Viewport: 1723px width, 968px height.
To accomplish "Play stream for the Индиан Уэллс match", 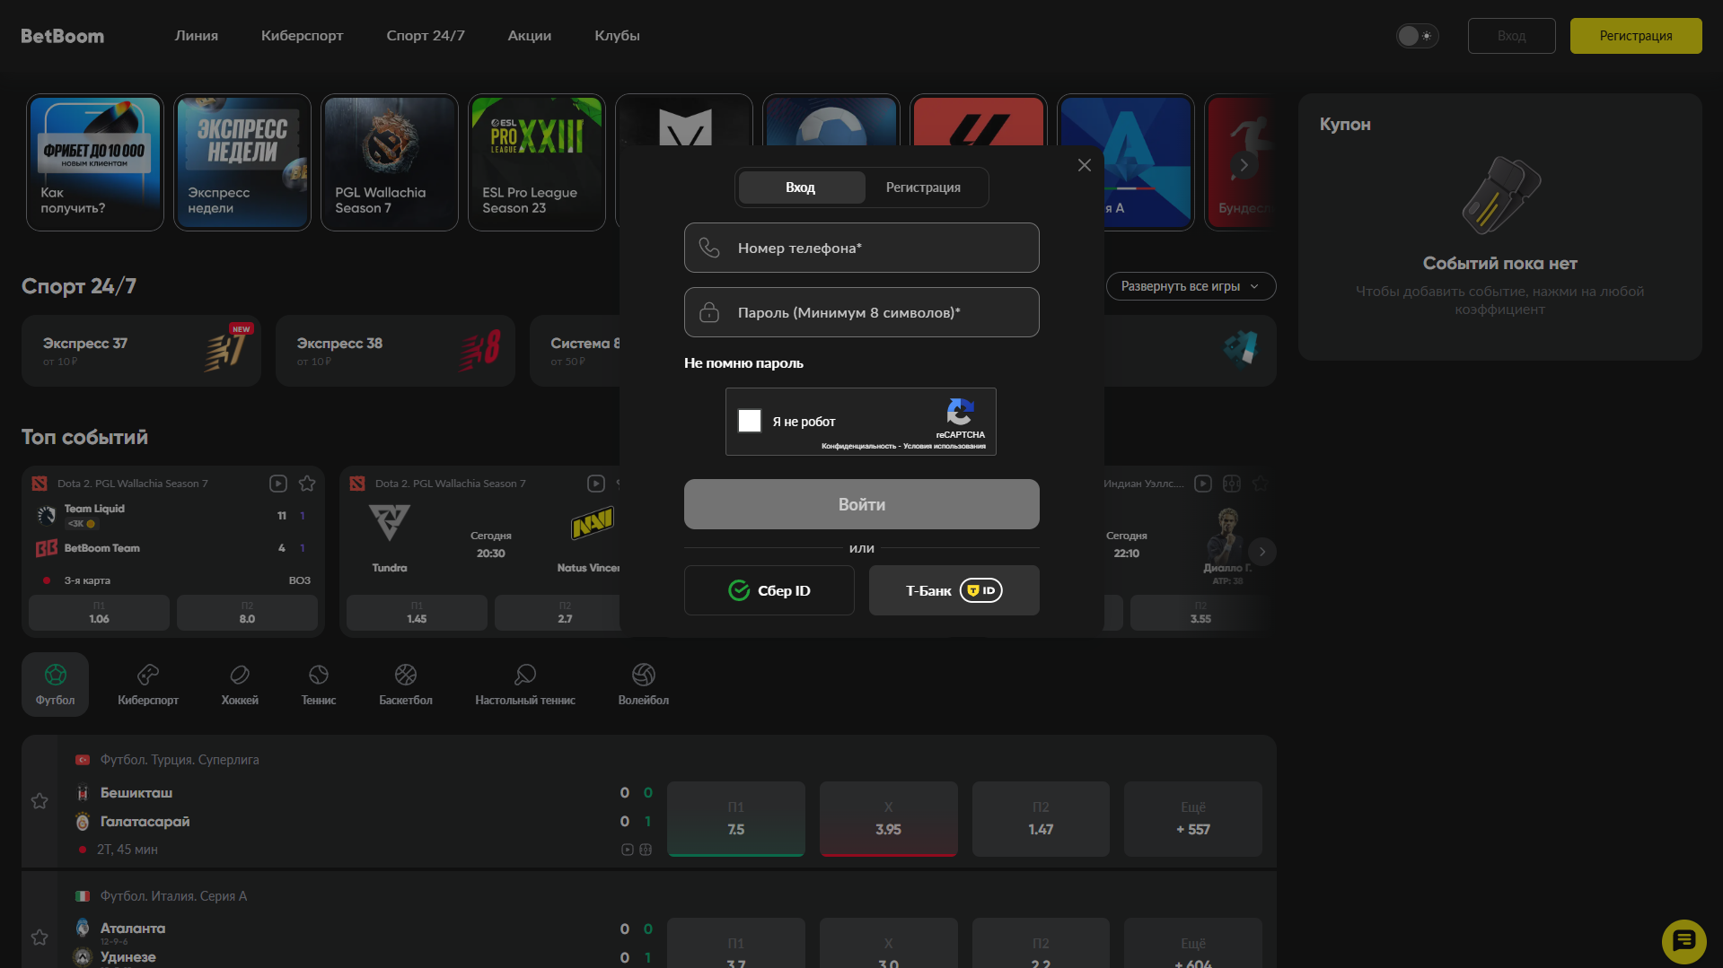I will point(1203,484).
